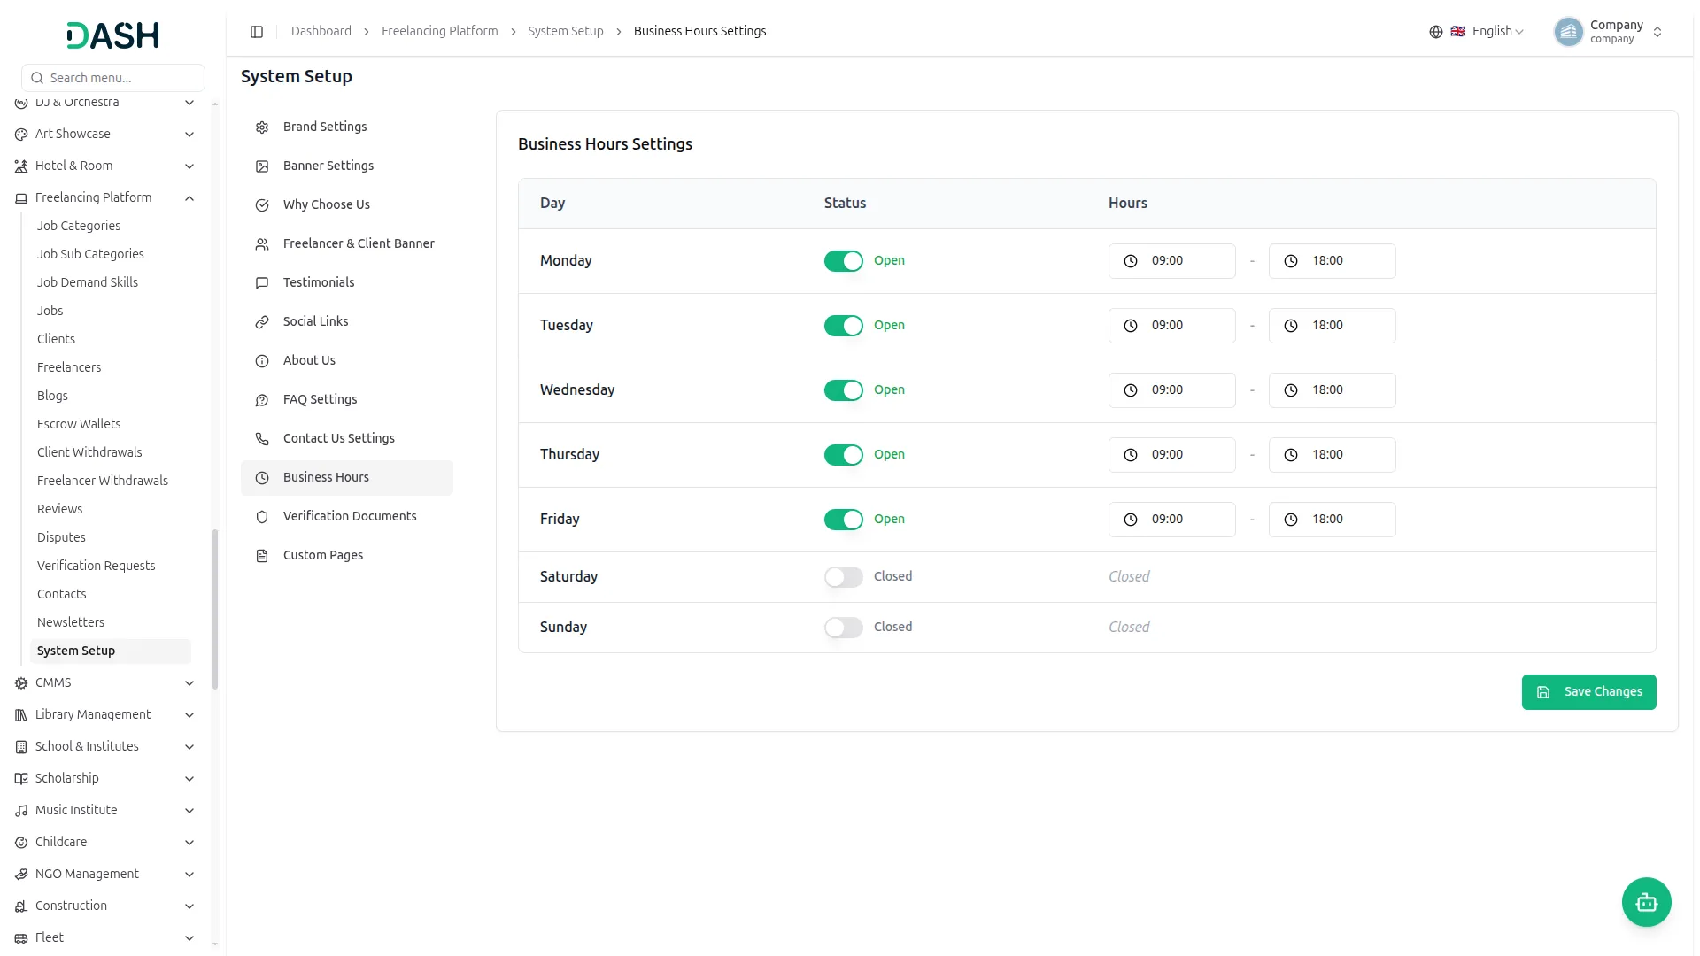Collapse the Freelancing Platform menu chevron
This screenshot has height=956, width=1700.
point(189,198)
